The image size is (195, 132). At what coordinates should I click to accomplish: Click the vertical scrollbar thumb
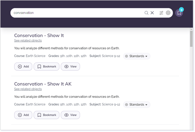coord(191,39)
